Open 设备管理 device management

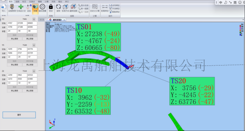(x=12, y=8)
